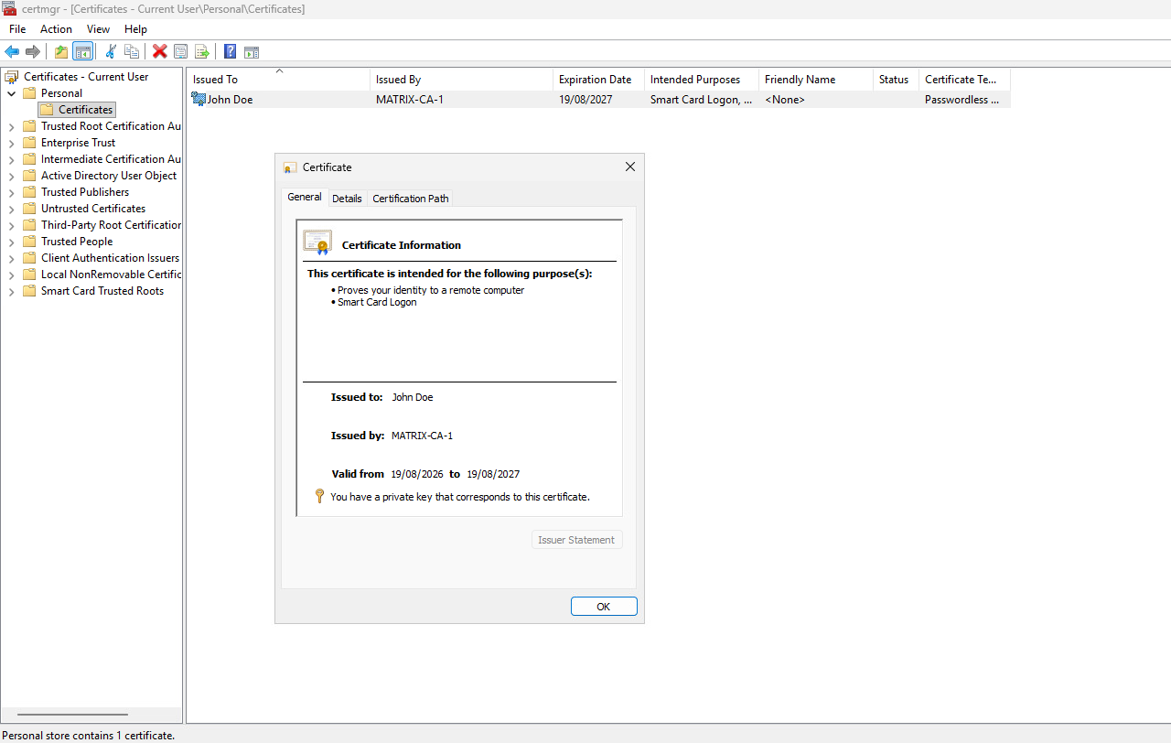Image resolution: width=1171 pixels, height=743 pixels.
Task: Click the Issuer Statement button
Action: point(576,540)
